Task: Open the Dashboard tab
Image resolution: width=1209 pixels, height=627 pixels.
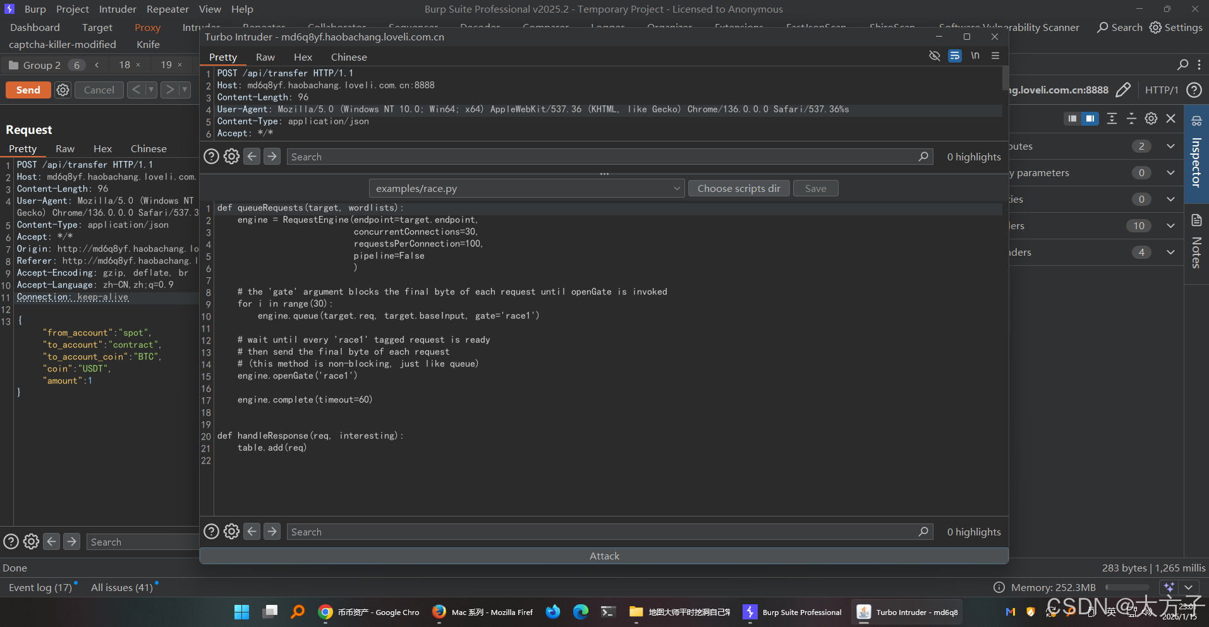Action: point(35,27)
